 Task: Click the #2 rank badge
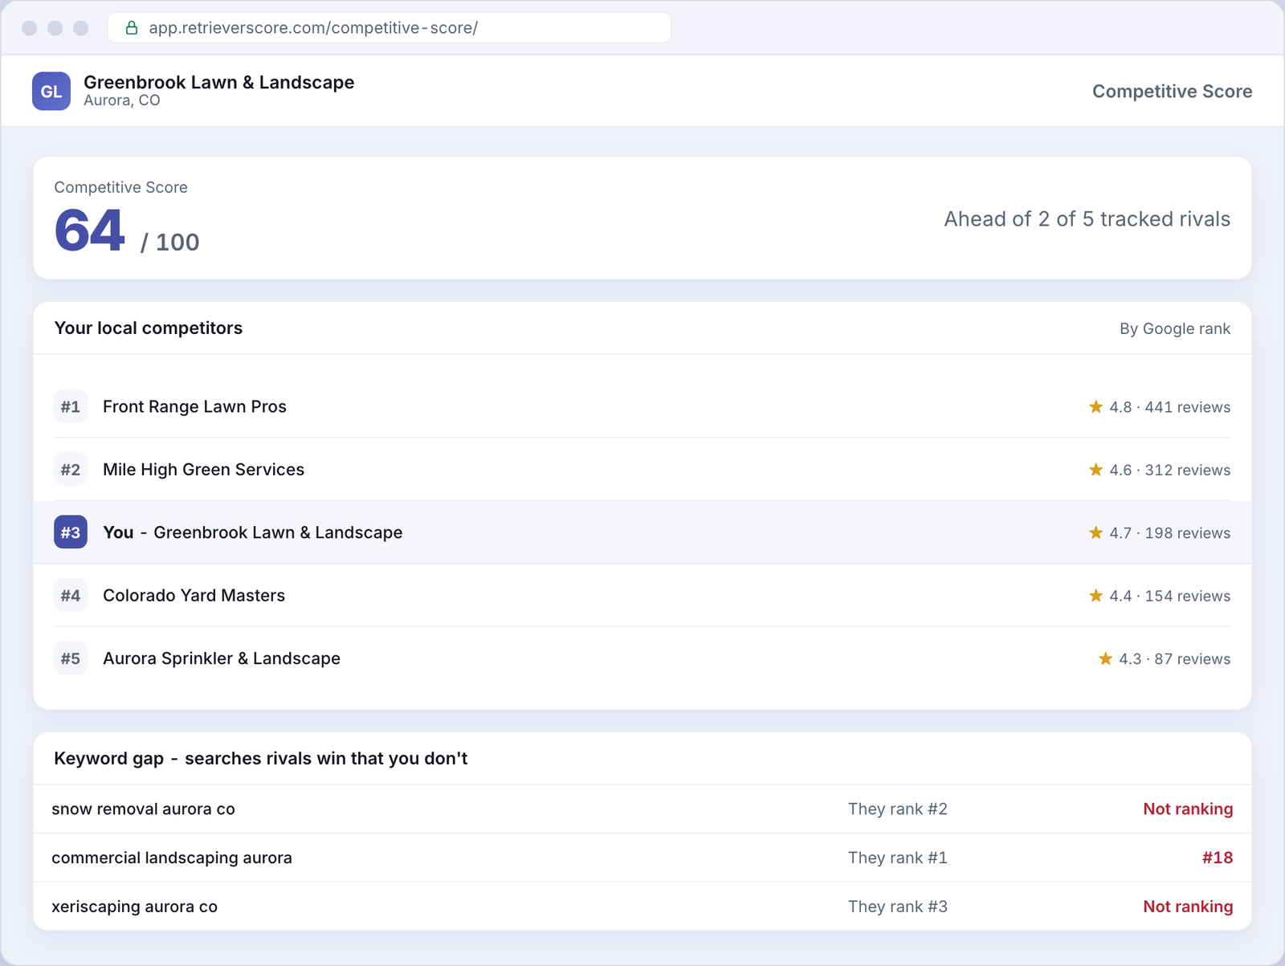coord(71,470)
